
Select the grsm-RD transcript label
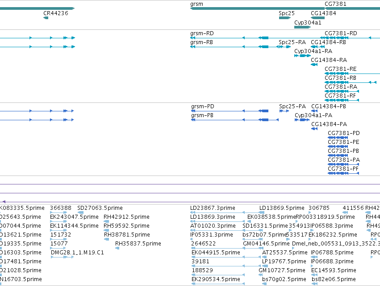pos(202,33)
